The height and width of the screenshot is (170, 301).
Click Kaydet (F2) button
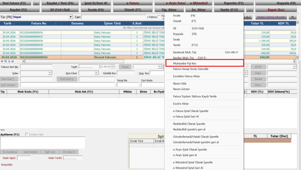[20, 10]
